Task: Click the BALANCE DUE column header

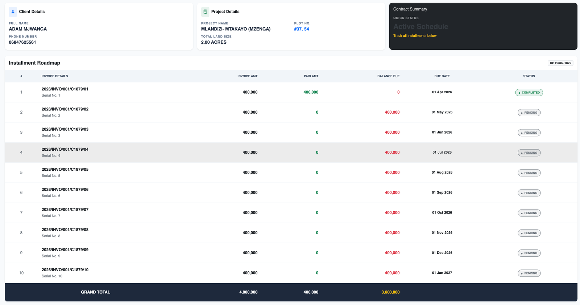Action: click(388, 76)
